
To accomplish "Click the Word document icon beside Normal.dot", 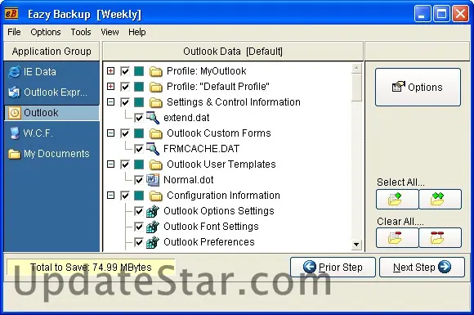I will (153, 180).
